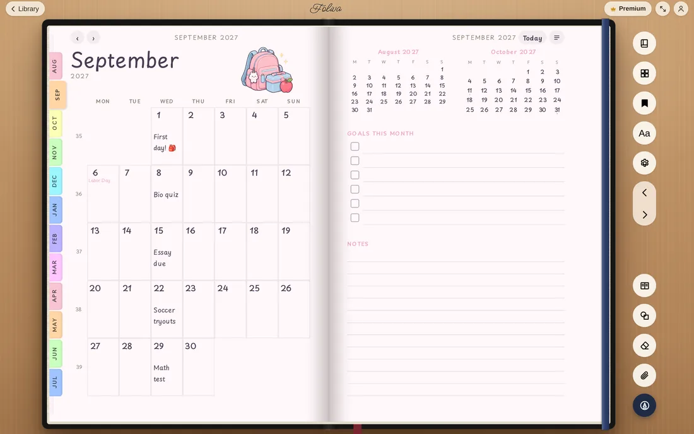Activate the dark pen tool button
This screenshot has height=434, width=694.
pyautogui.click(x=644, y=405)
